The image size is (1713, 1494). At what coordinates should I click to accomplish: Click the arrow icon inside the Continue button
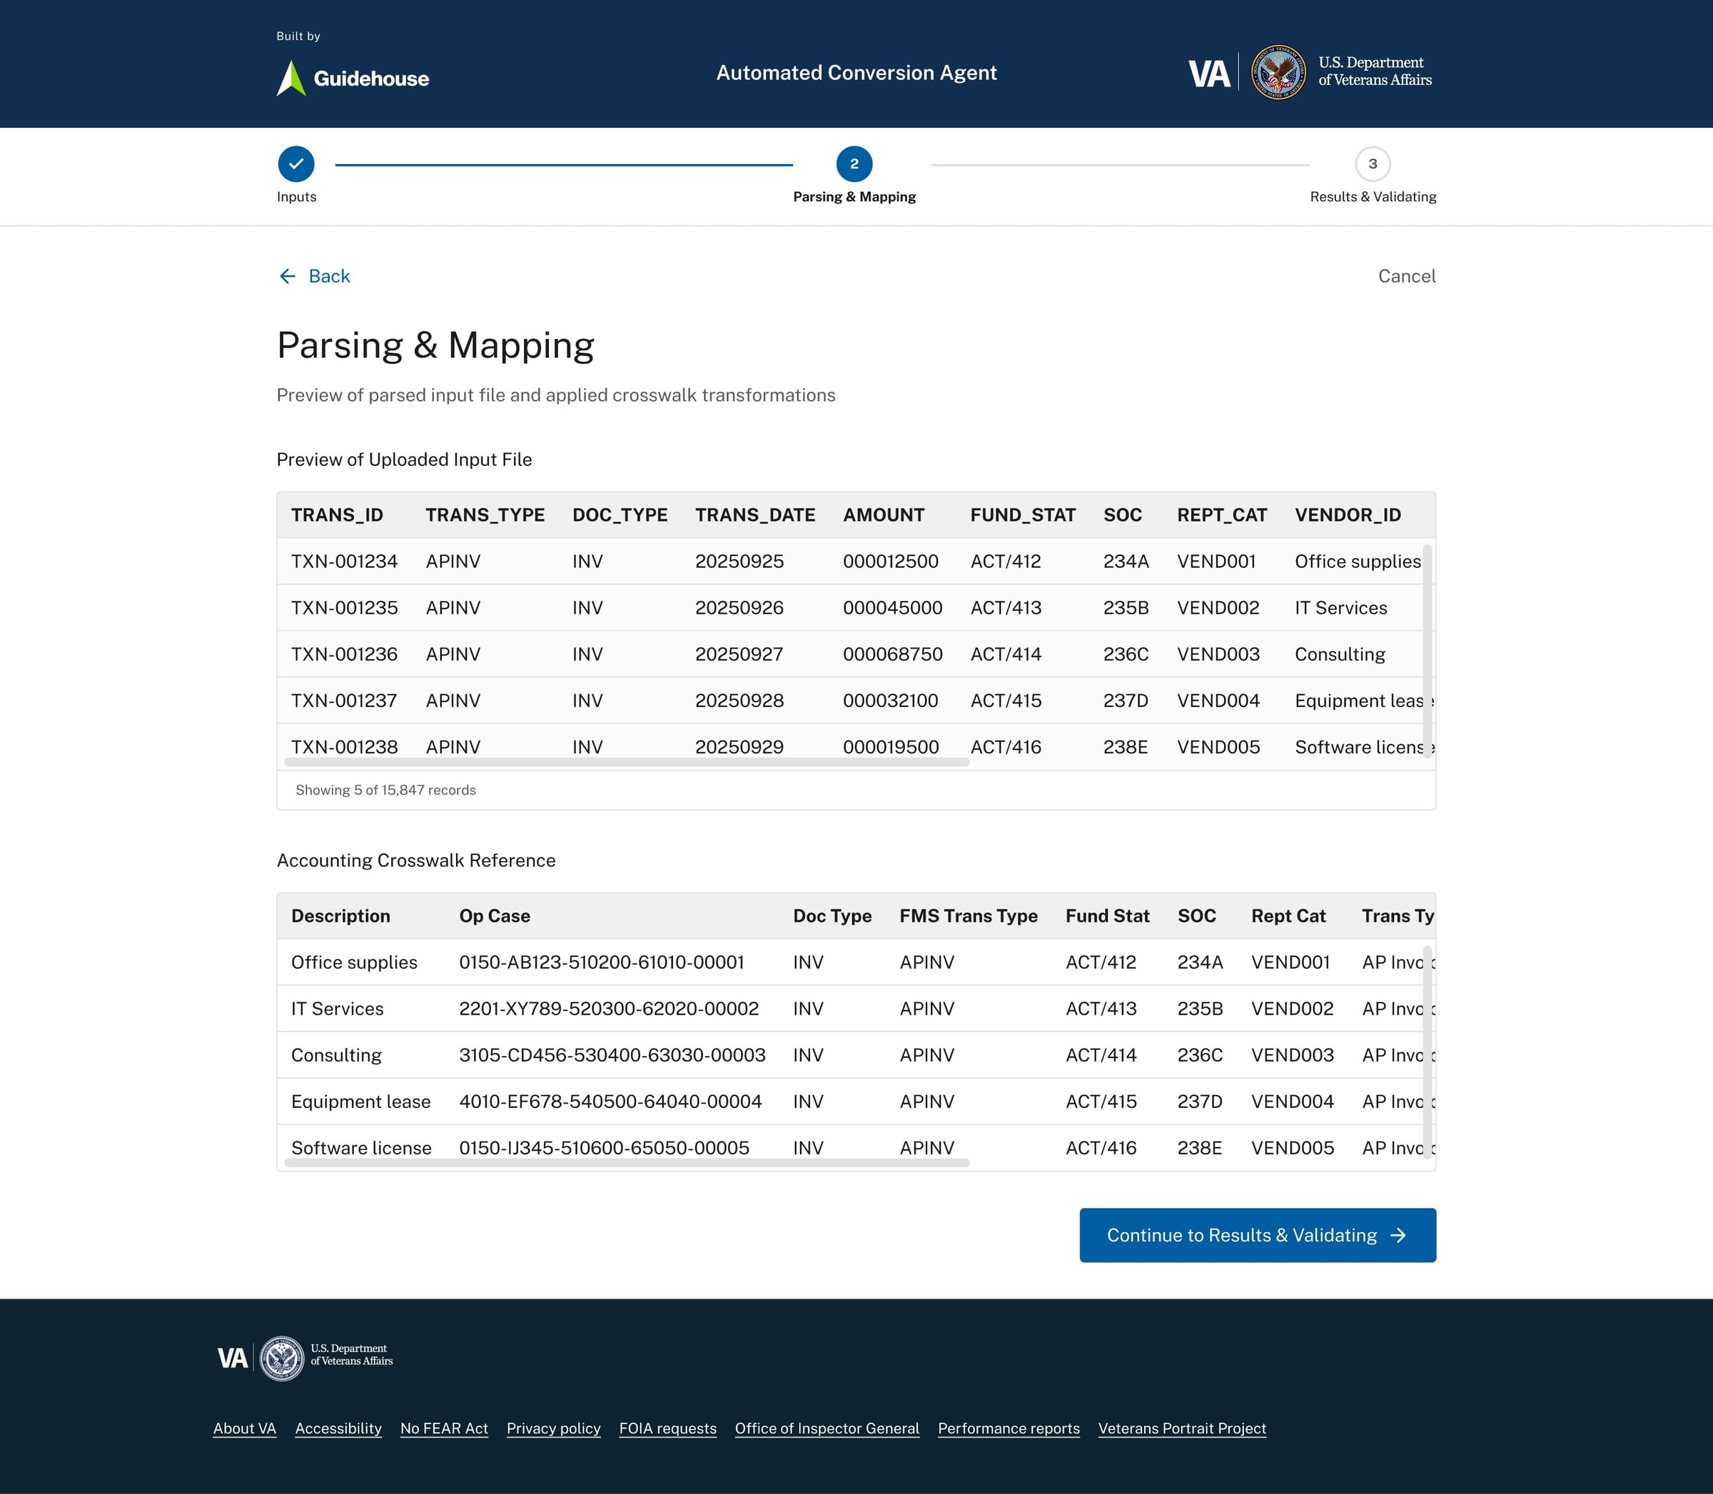[x=1400, y=1235]
